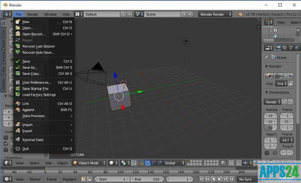Toggle the 3D manipulator widget icon
301x183 pixels.
click(141, 163)
